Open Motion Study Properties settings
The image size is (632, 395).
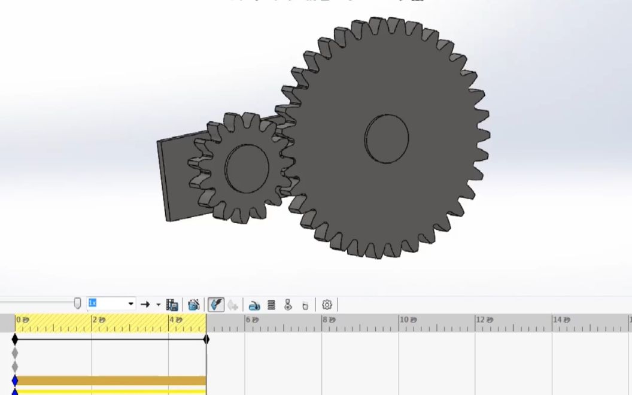[x=326, y=305]
